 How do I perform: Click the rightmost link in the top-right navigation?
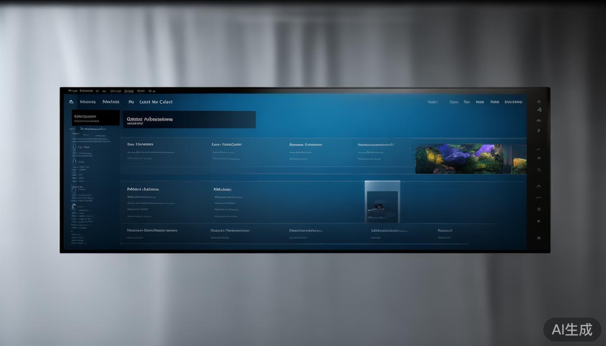click(x=513, y=102)
